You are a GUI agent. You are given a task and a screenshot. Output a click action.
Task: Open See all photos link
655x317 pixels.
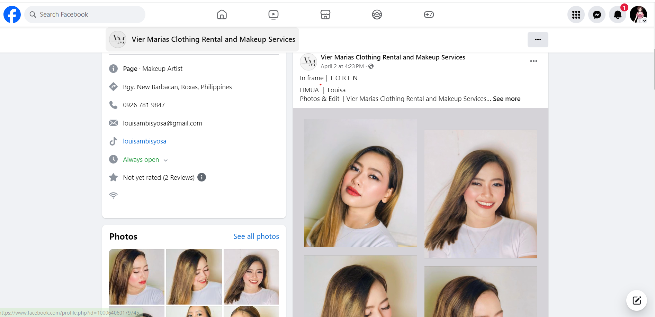pos(256,236)
